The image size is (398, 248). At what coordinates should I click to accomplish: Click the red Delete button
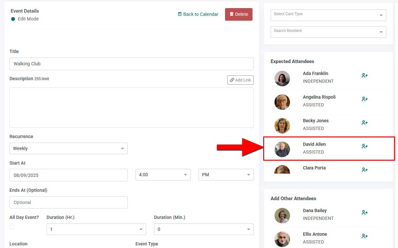click(x=239, y=14)
